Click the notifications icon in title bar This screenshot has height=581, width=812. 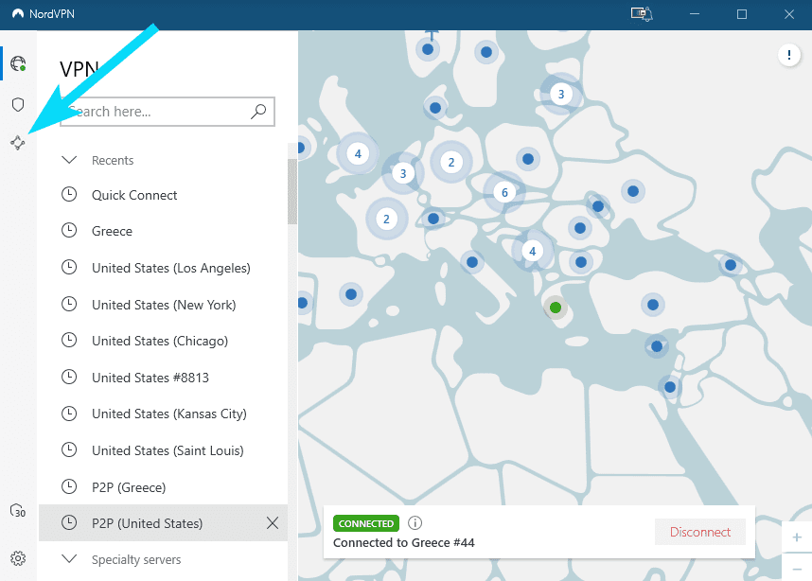point(642,14)
